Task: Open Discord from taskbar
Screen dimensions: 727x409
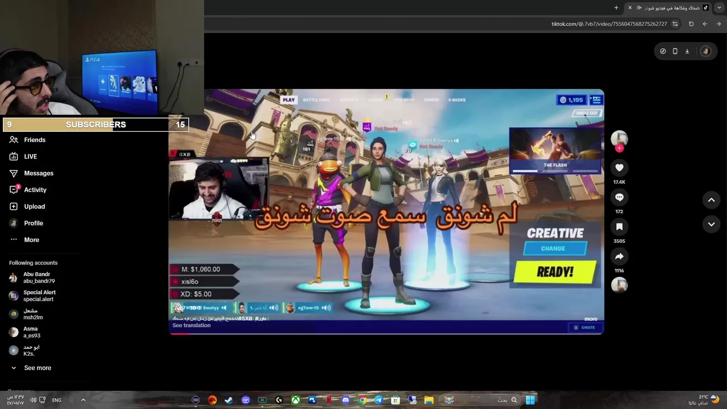Action: pos(345,400)
